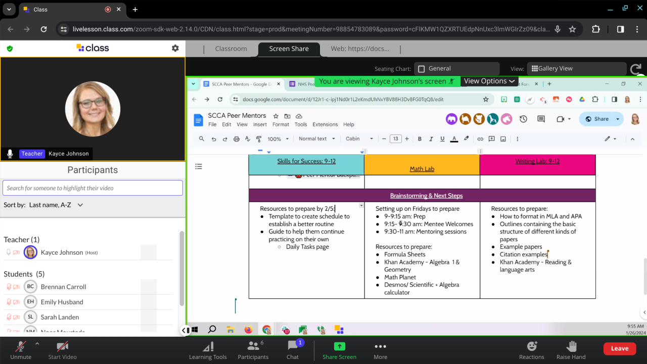Open the View Options dropdown

(x=489, y=81)
